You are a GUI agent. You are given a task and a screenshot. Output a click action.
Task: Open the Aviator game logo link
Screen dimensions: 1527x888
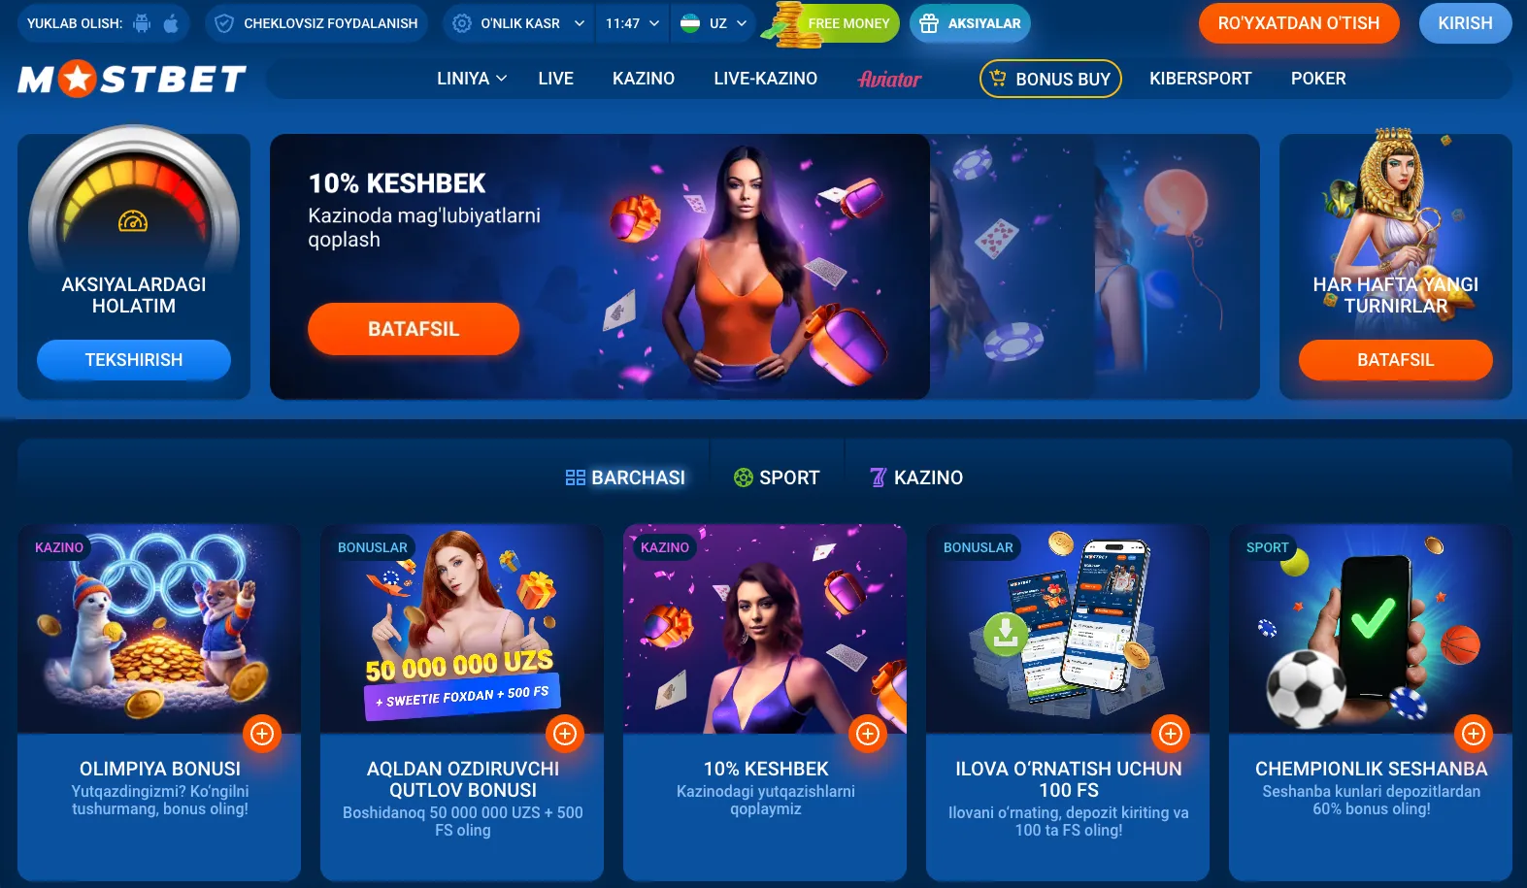point(889,79)
